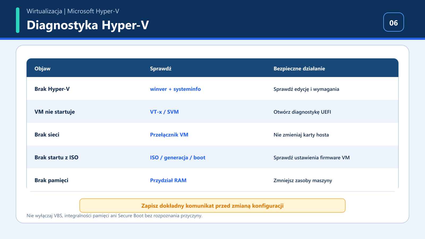The image size is (425, 239).
Task: Select Nie zmieniaj karty hosta cell
Action: tap(301, 135)
